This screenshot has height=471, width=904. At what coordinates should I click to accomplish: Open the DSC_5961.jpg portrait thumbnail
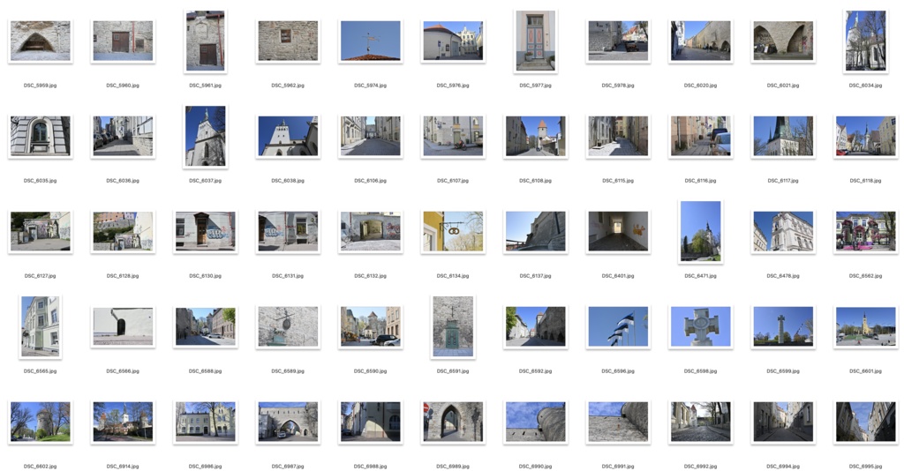[x=205, y=41]
